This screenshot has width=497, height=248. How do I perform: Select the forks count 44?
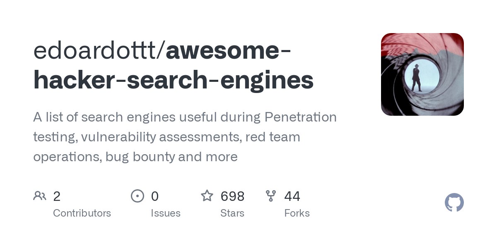[292, 196]
